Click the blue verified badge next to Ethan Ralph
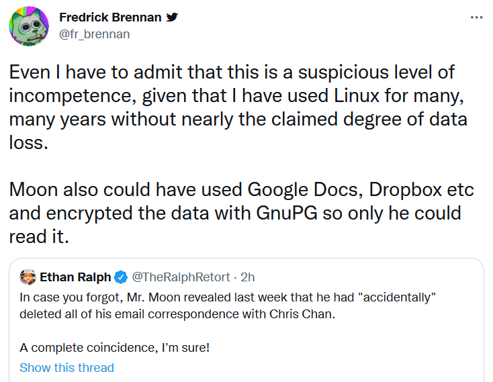The image size is (493, 382). coord(122,277)
